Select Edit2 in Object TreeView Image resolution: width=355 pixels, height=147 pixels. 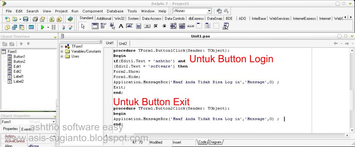pyautogui.click(x=17, y=71)
